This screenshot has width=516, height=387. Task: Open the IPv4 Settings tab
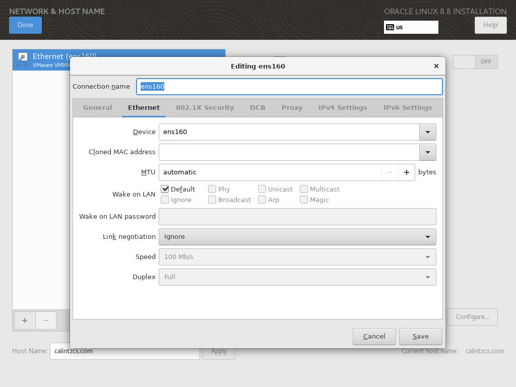pyautogui.click(x=343, y=108)
